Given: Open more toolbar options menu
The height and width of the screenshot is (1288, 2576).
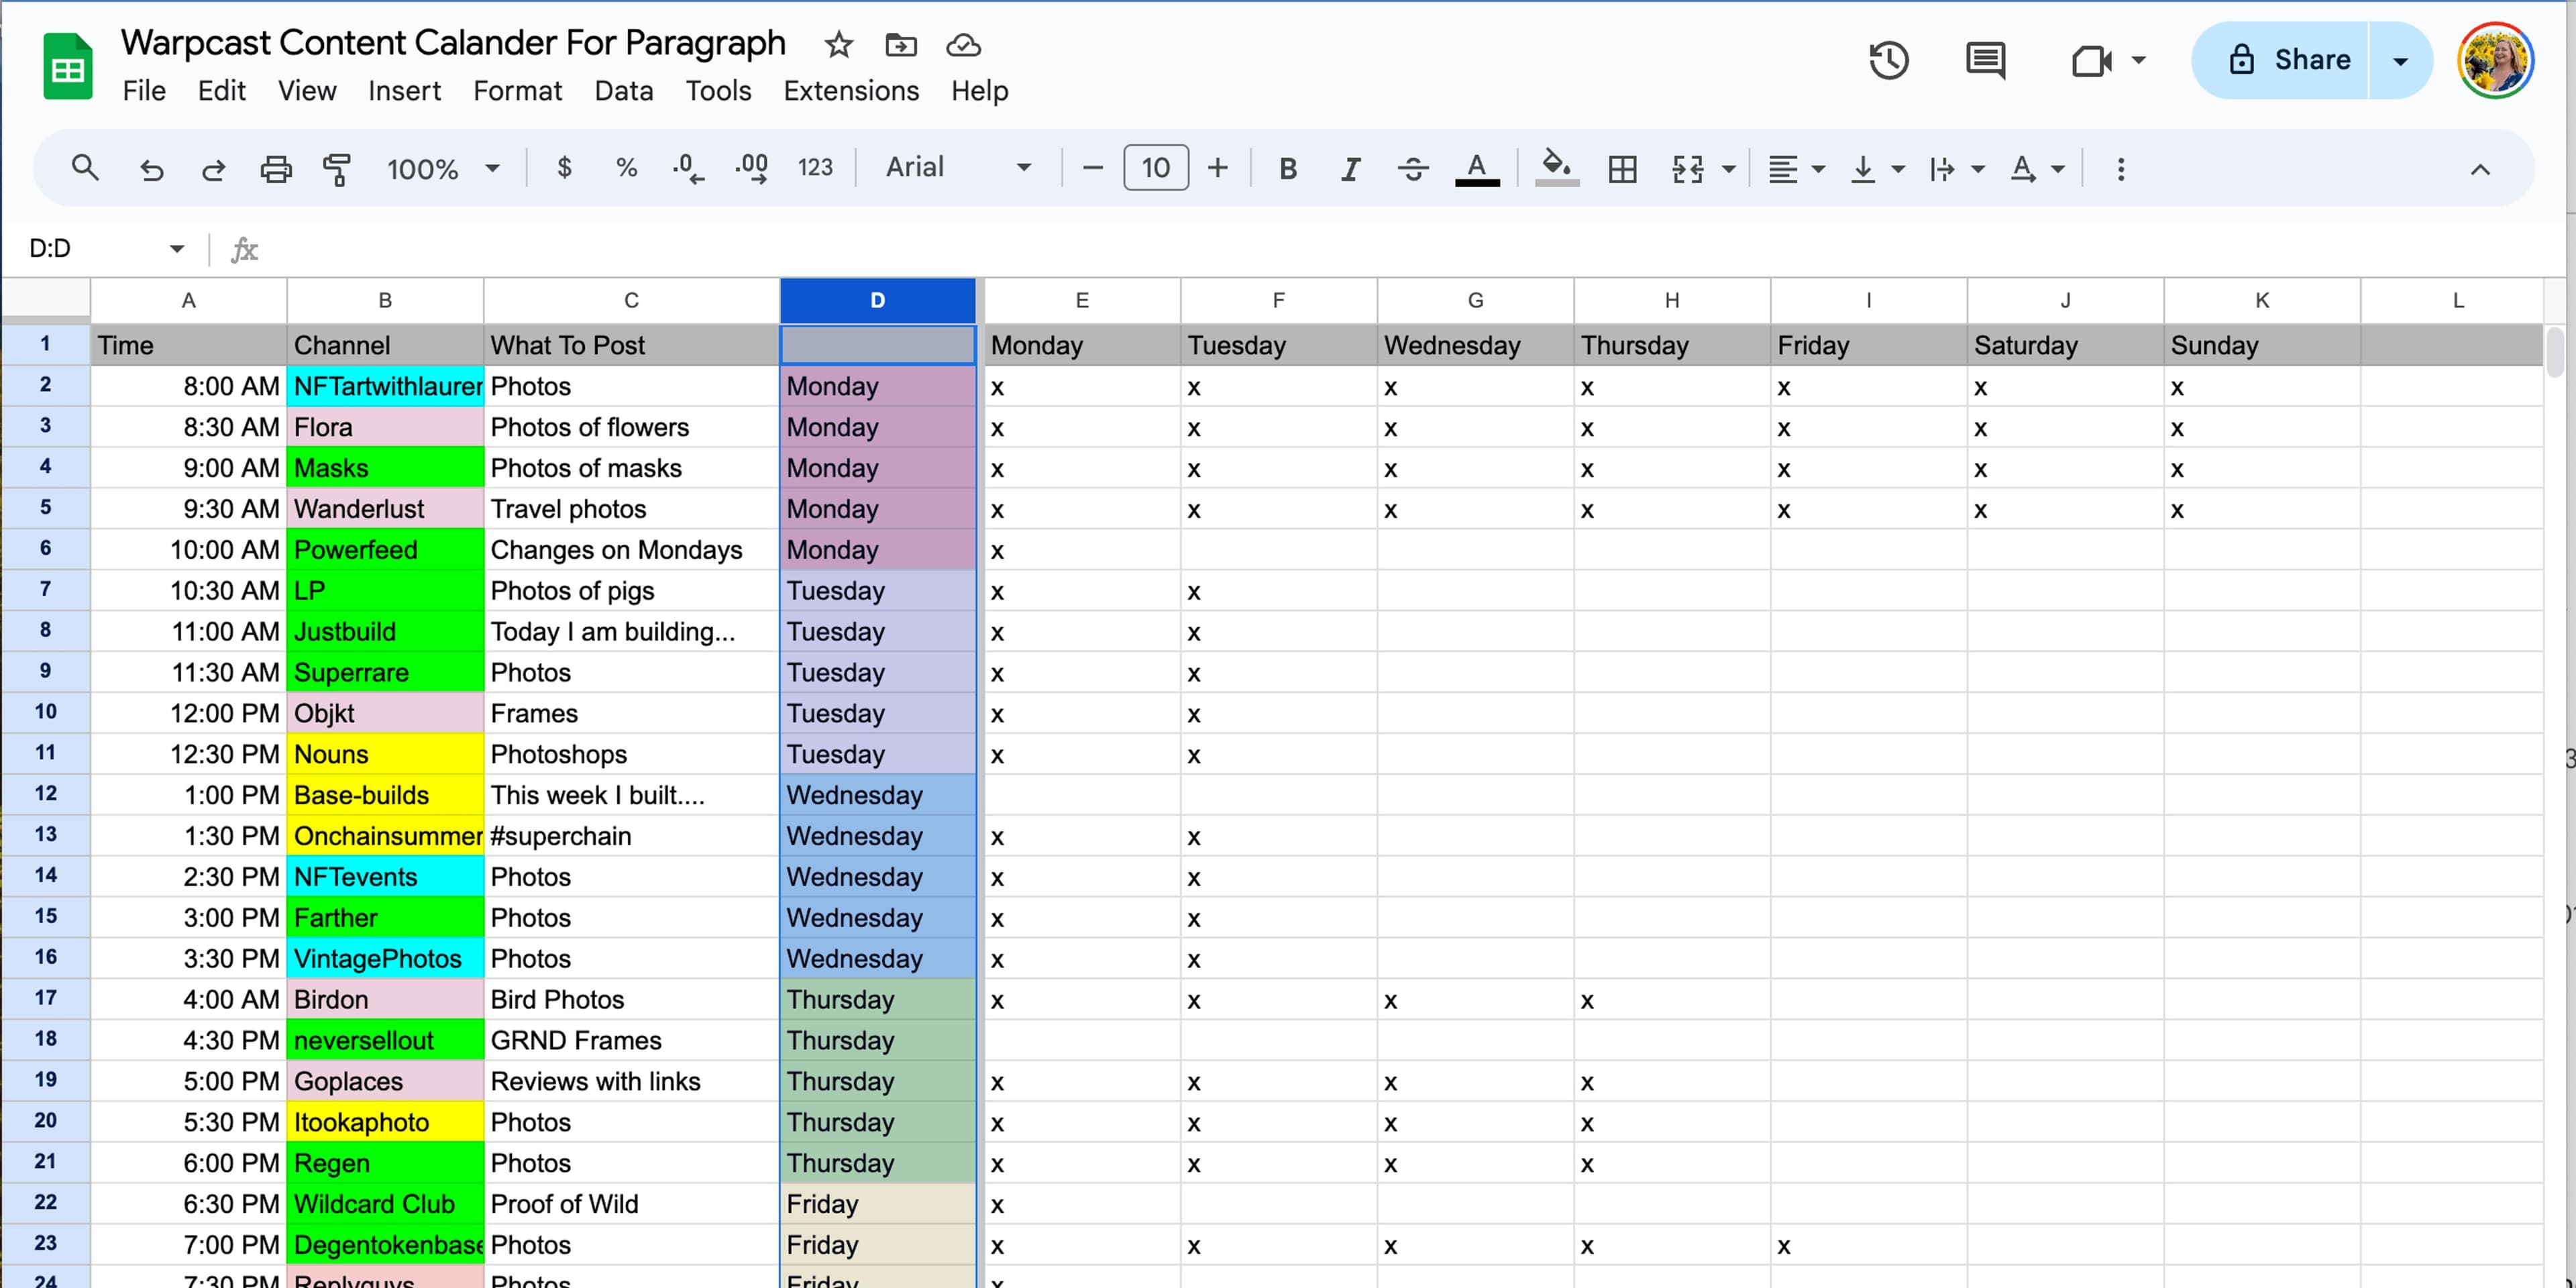Looking at the screenshot, I should click(x=2120, y=169).
